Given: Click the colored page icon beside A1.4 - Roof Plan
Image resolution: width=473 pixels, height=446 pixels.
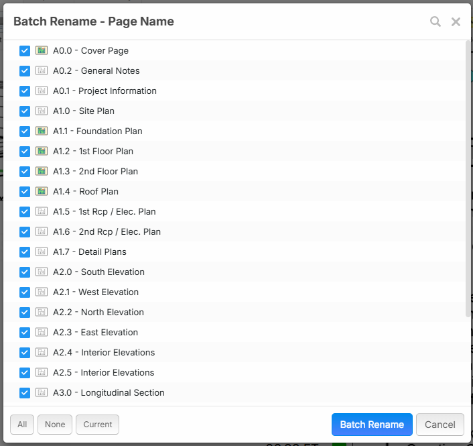Looking at the screenshot, I should (x=42, y=191).
